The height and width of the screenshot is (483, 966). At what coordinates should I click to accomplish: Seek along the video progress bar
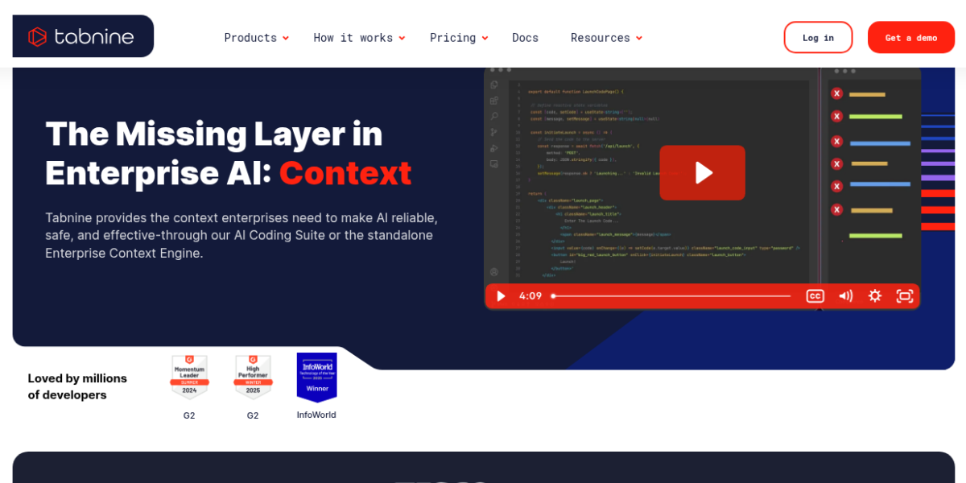[671, 296]
